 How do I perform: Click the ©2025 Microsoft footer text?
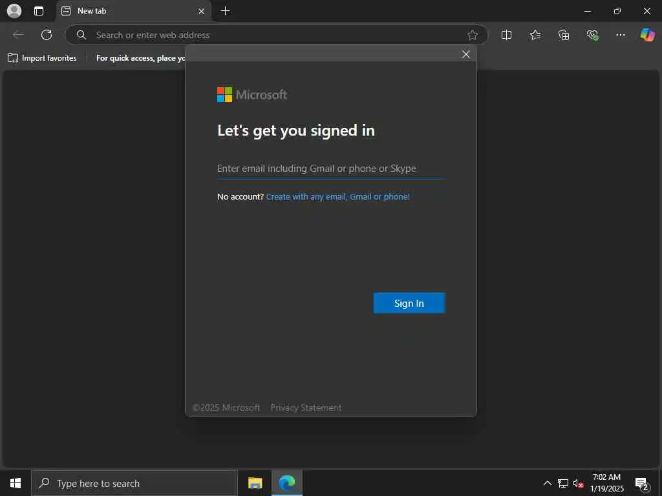(226, 408)
